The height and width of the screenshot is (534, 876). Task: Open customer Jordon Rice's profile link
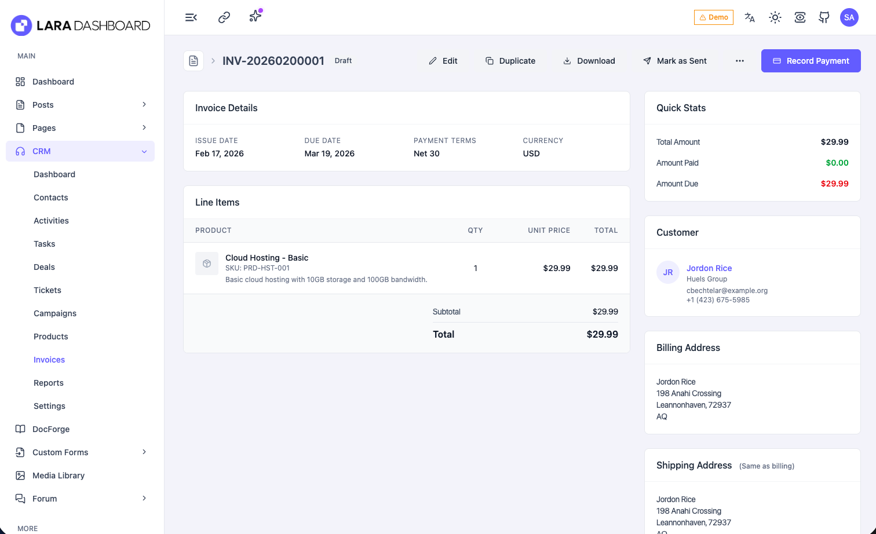(x=709, y=268)
